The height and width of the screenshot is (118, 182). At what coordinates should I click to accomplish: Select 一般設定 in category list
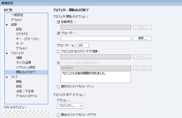click(17, 15)
